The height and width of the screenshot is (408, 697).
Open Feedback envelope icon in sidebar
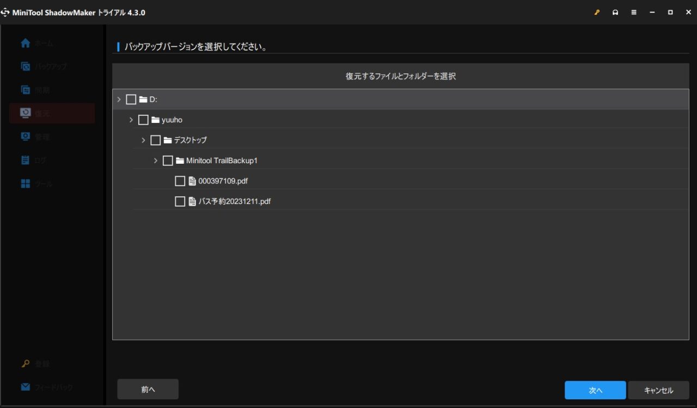pyautogui.click(x=25, y=387)
